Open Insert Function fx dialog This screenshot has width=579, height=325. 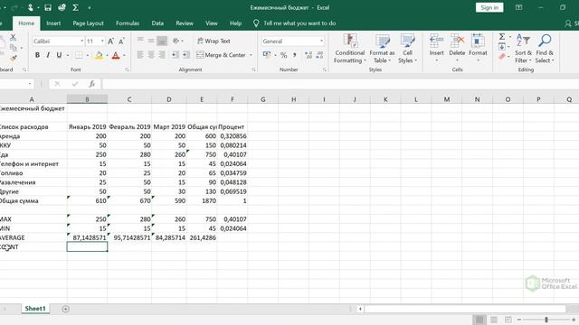(x=92, y=84)
